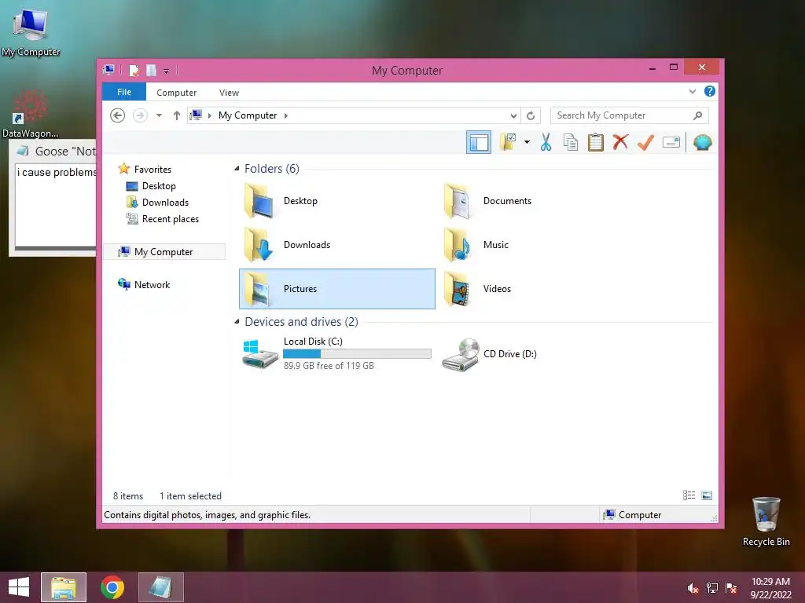Screen dimensions: 805x603
Task: Collapse the Devices and drives group
Action: [237, 321]
